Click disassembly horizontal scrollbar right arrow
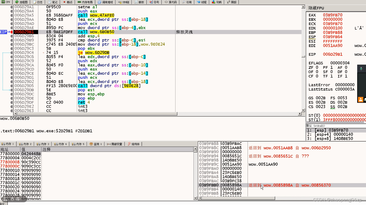The height and width of the screenshot is (205, 366). (300, 114)
